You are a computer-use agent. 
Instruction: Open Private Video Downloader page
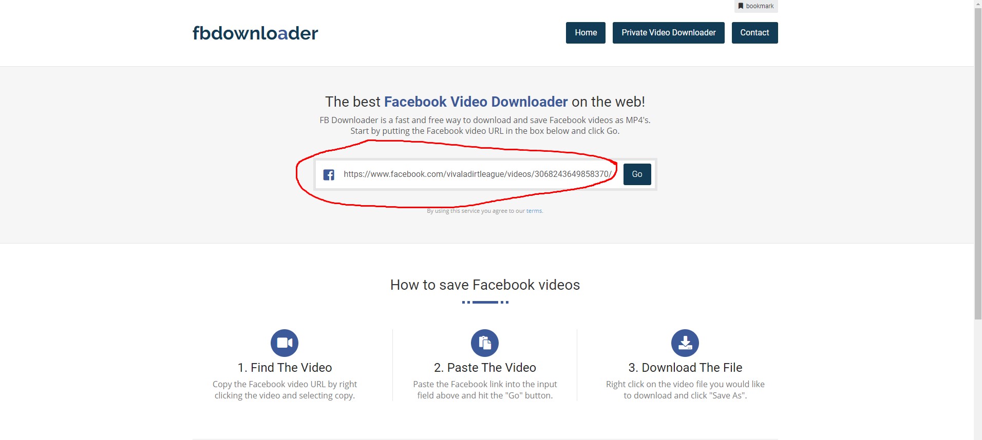pos(669,33)
